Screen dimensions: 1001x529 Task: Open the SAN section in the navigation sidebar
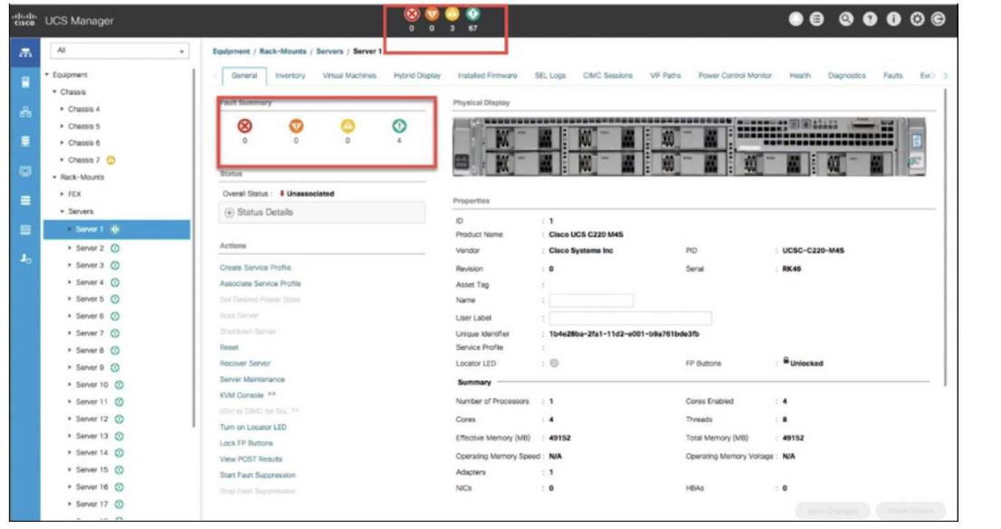(x=25, y=141)
